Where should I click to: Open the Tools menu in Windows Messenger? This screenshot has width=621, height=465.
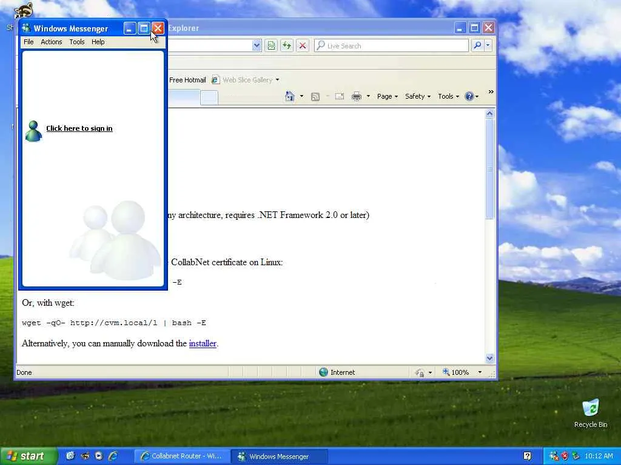[77, 42]
